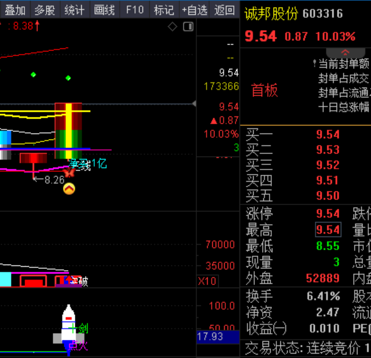Viewport: 371px width, 358px height.
Task: Click the 最低 price 8.55
Action: [328, 246]
